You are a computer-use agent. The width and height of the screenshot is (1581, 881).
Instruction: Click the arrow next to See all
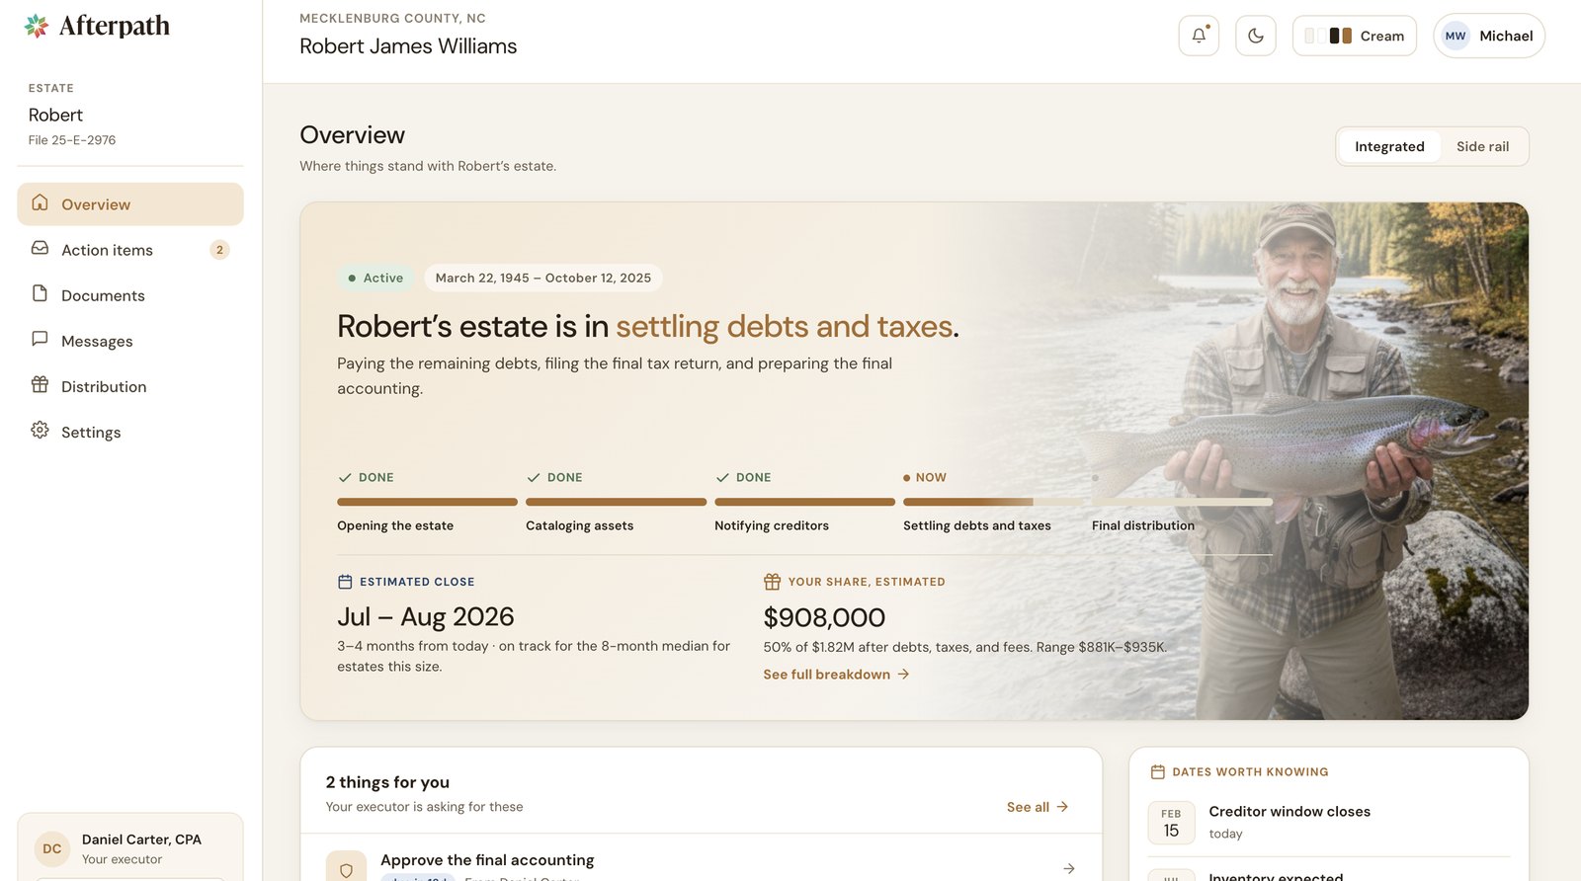coord(1062,807)
